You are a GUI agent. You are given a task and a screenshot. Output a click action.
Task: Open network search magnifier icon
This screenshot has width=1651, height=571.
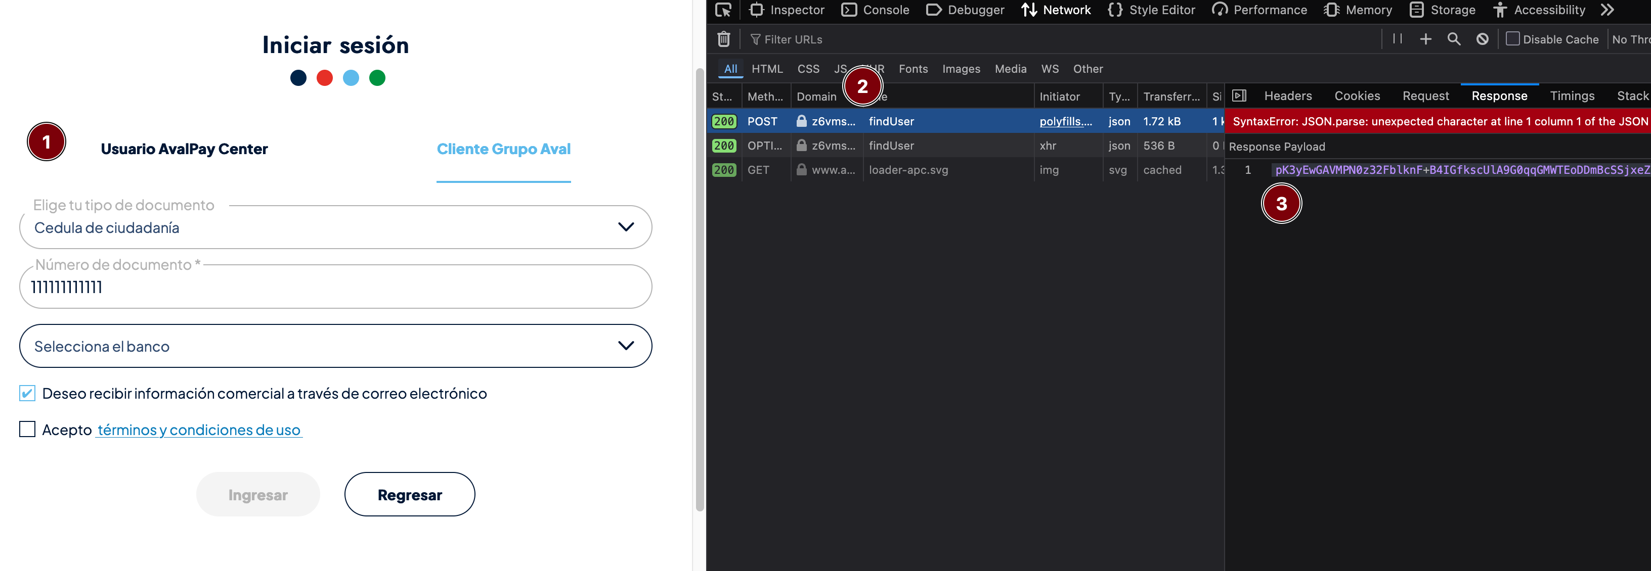pyautogui.click(x=1454, y=39)
